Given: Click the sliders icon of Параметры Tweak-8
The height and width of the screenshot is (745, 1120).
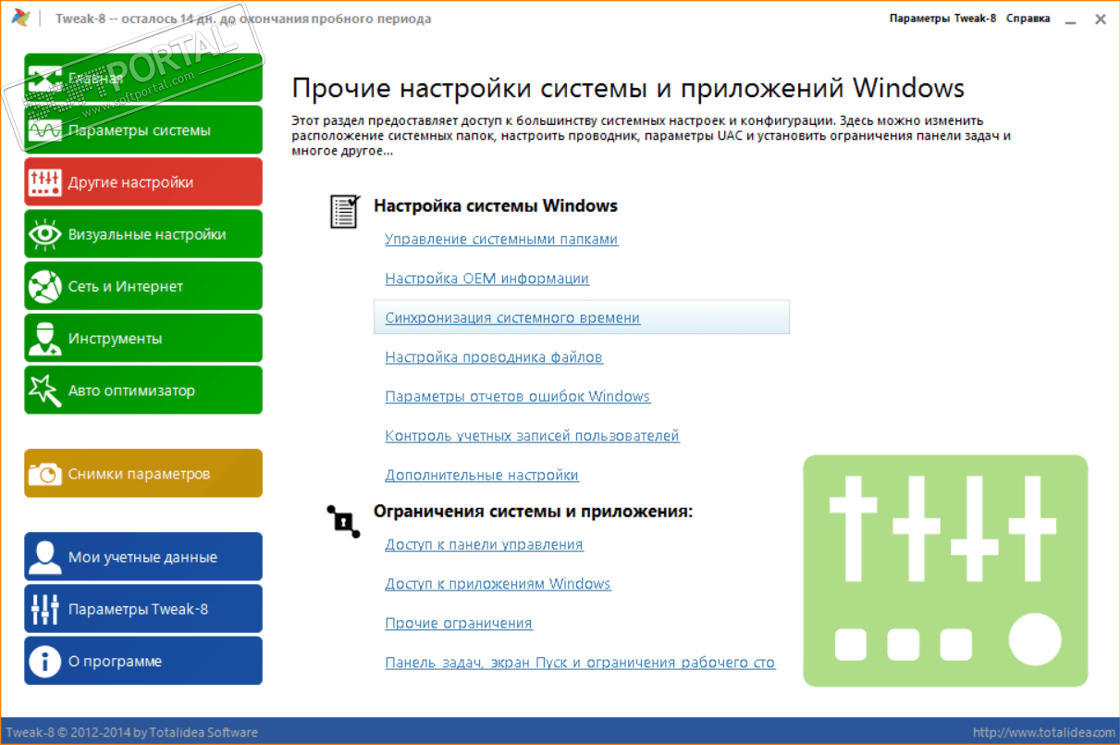Looking at the screenshot, I should [x=44, y=609].
